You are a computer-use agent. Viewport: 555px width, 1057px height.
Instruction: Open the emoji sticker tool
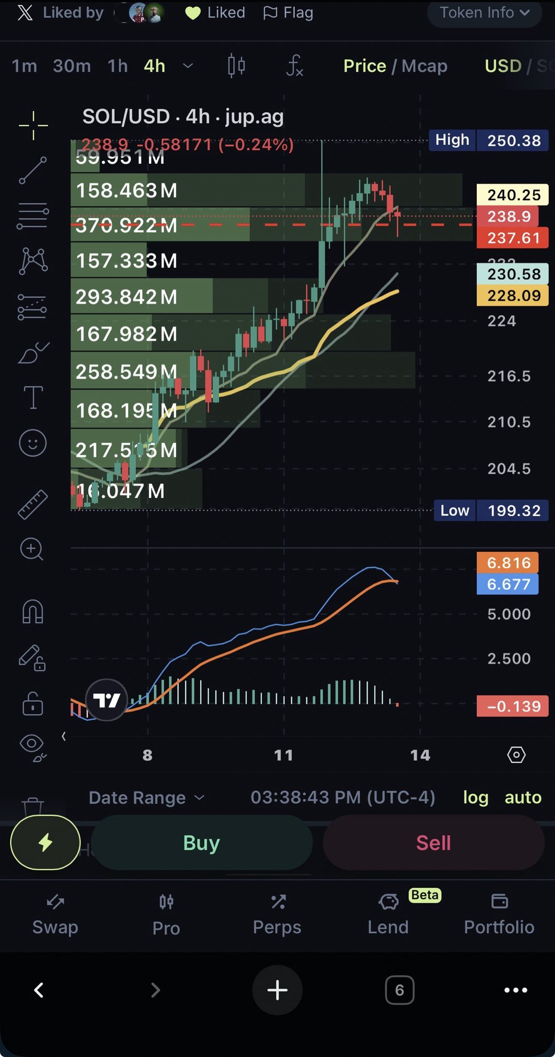33,443
